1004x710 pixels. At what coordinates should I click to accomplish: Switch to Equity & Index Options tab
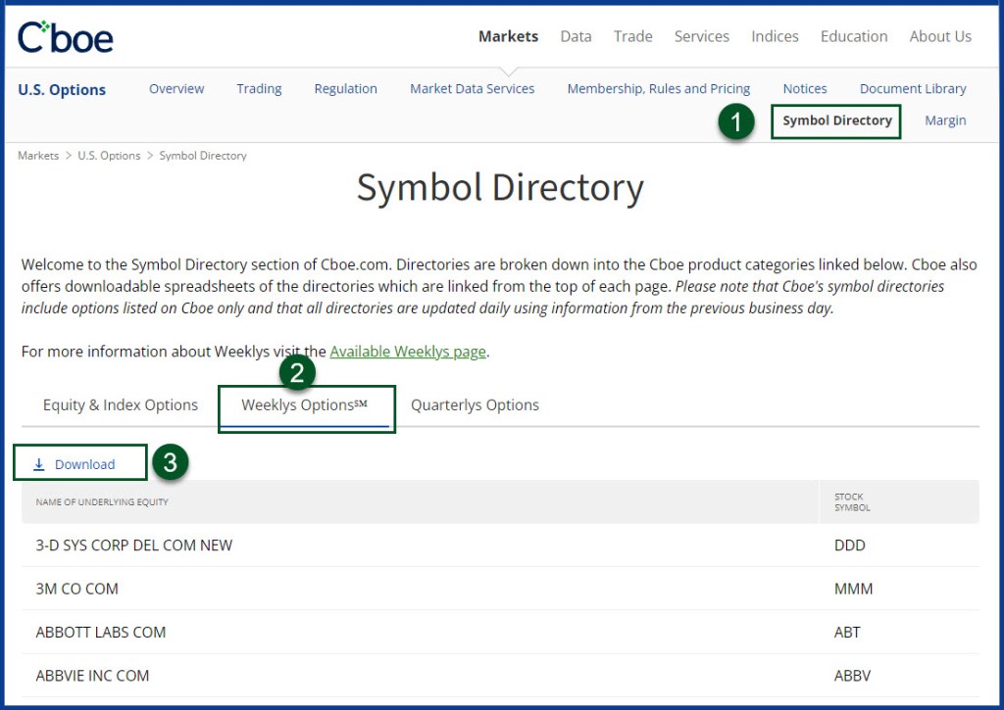(121, 404)
